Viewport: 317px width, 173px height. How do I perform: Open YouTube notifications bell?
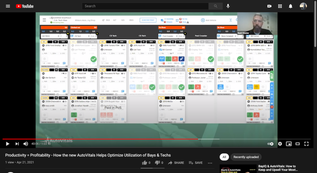click(290, 6)
